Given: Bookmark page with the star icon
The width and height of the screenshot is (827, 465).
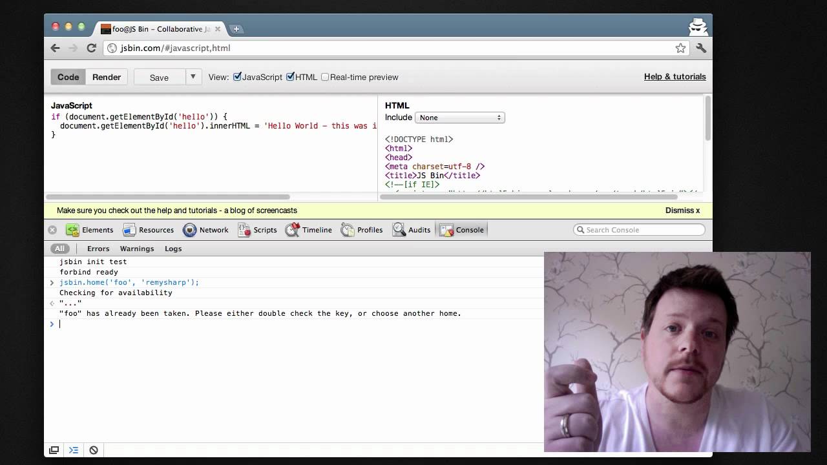Looking at the screenshot, I should [x=680, y=48].
